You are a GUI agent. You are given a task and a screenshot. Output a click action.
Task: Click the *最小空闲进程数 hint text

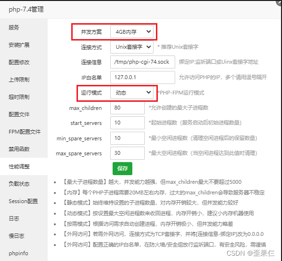[x=203, y=138]
